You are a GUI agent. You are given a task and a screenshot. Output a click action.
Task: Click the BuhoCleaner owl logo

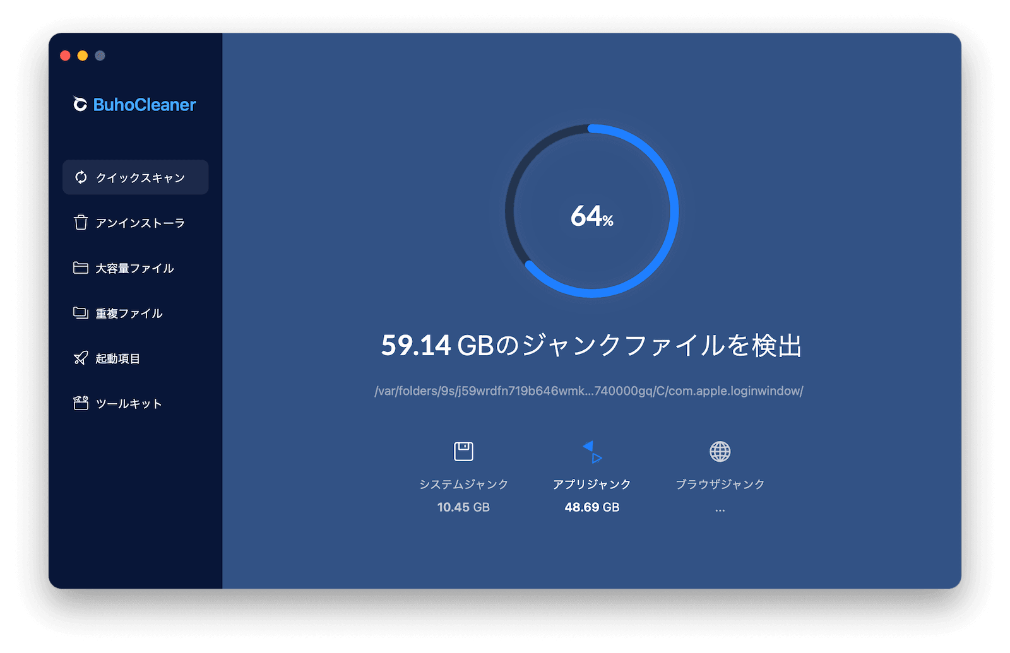(80, 105)
